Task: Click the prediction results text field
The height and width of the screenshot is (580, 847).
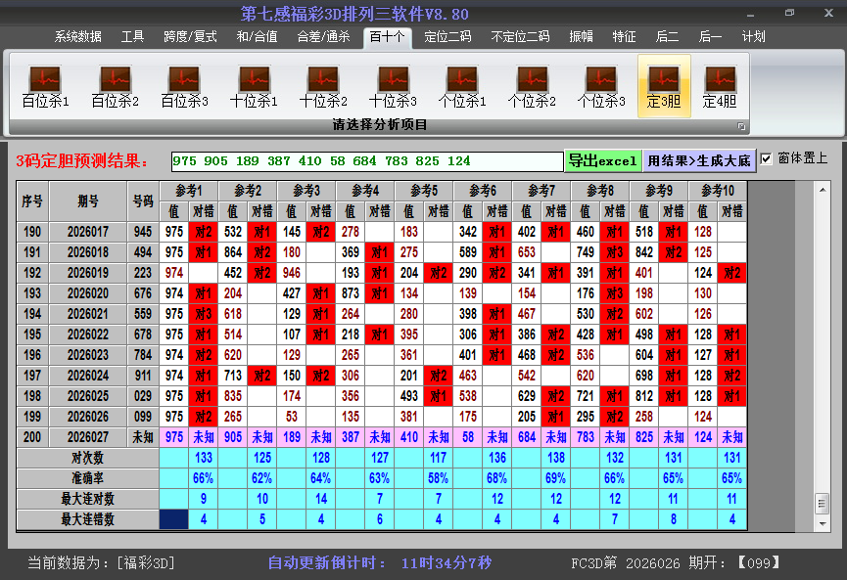Action: [366, 160]
